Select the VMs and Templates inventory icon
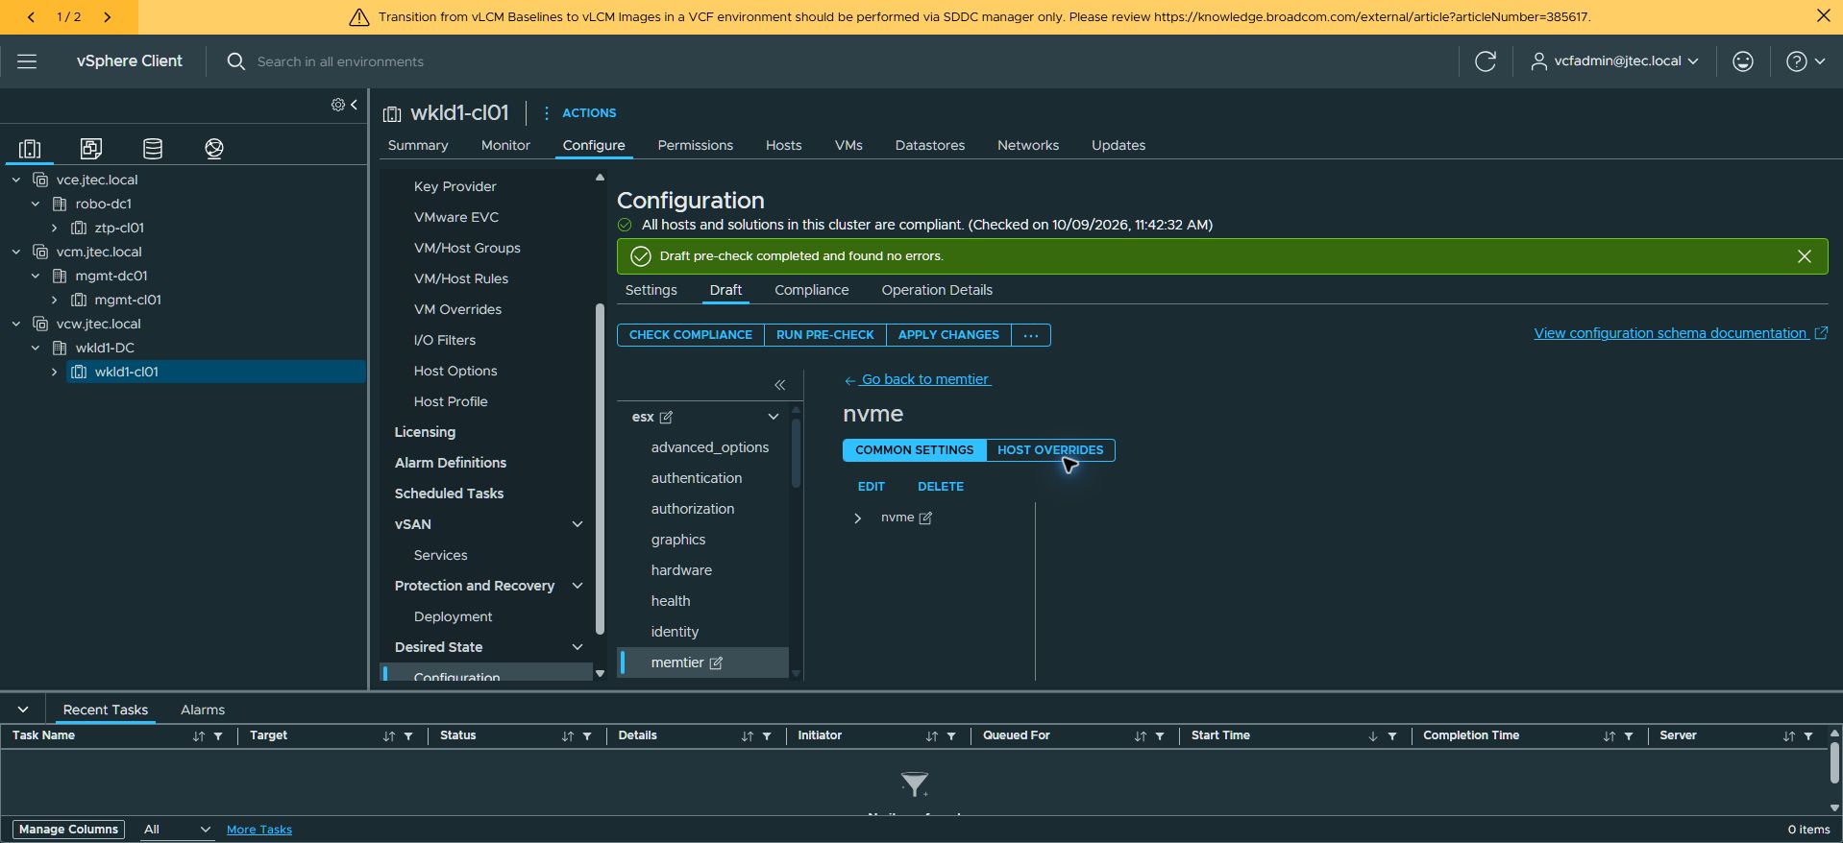Viewport: 1843px width, 843px height. 91,148
